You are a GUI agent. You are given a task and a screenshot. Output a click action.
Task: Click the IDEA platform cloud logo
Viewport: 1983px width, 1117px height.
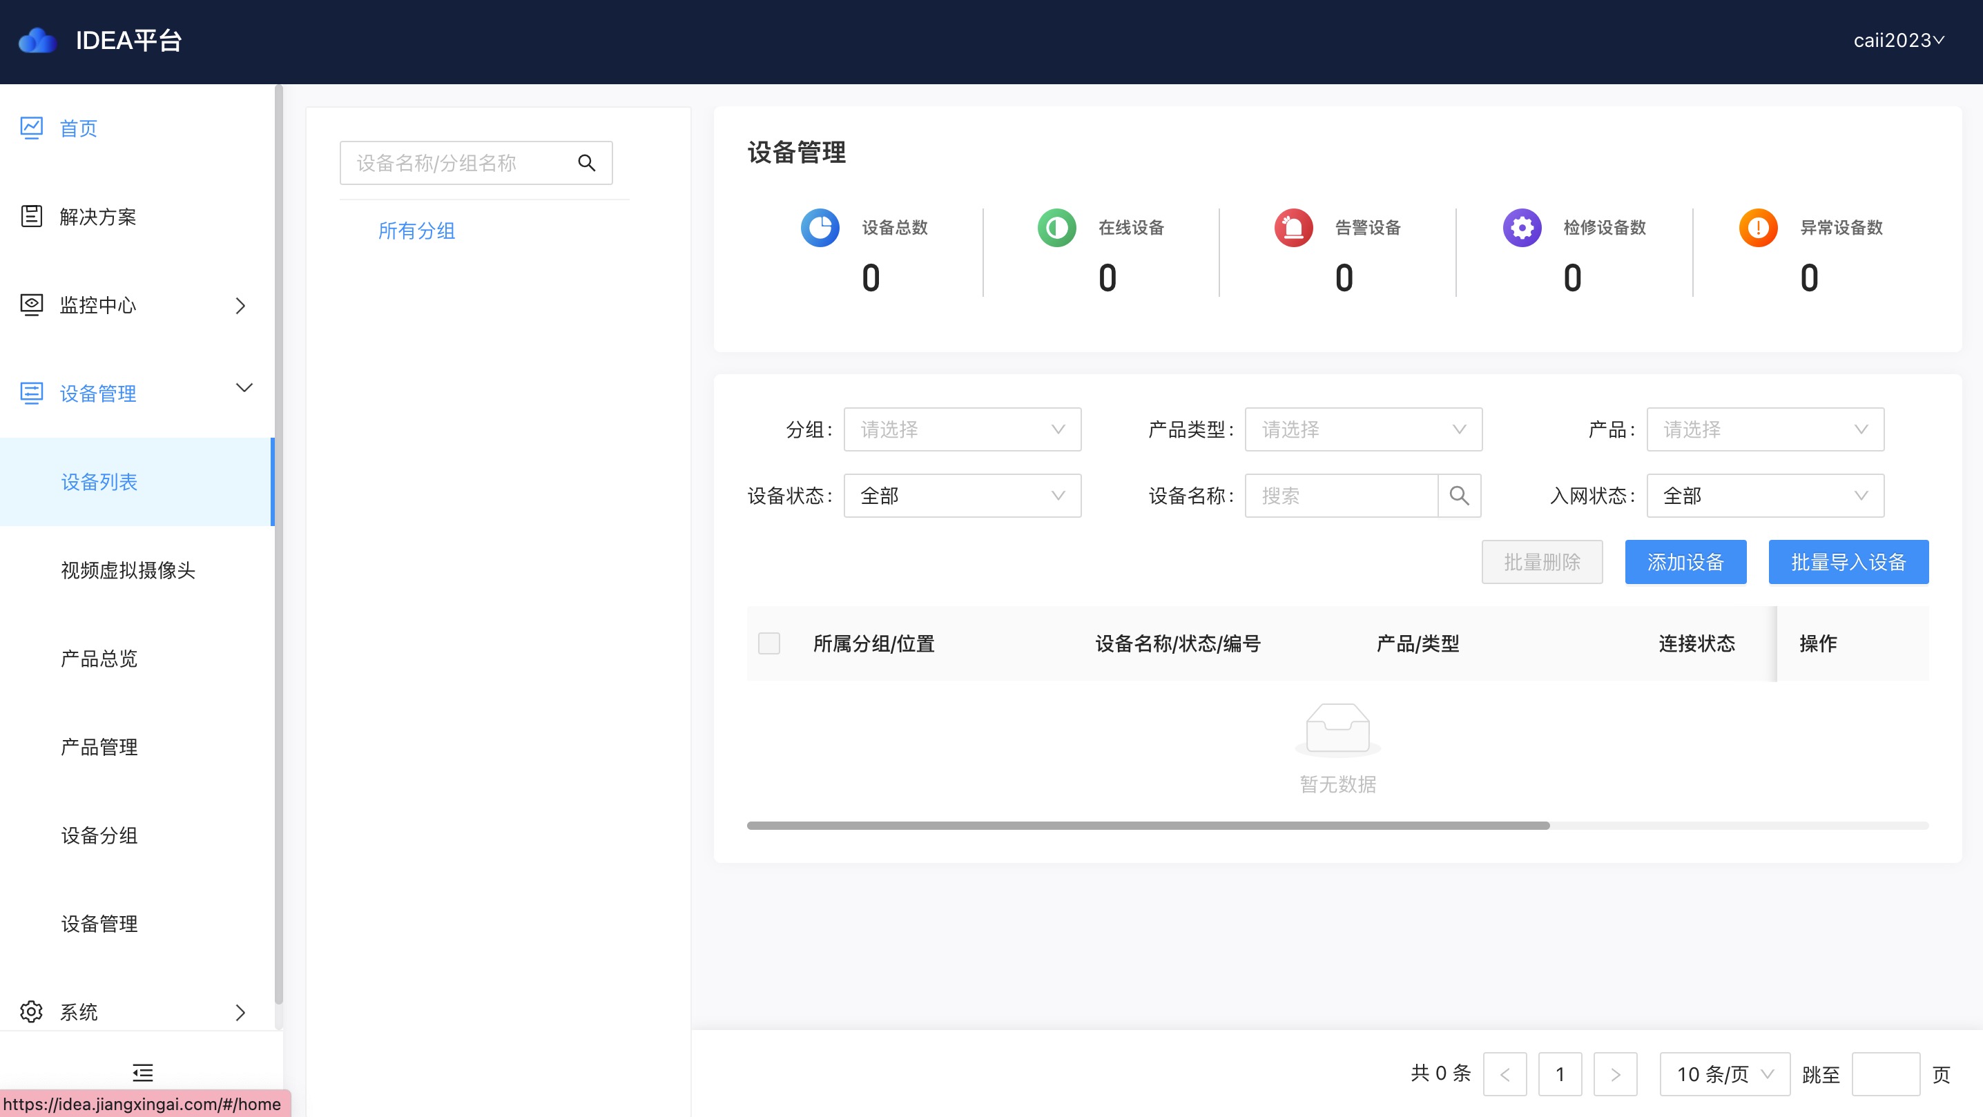click(x=37, y=40)
